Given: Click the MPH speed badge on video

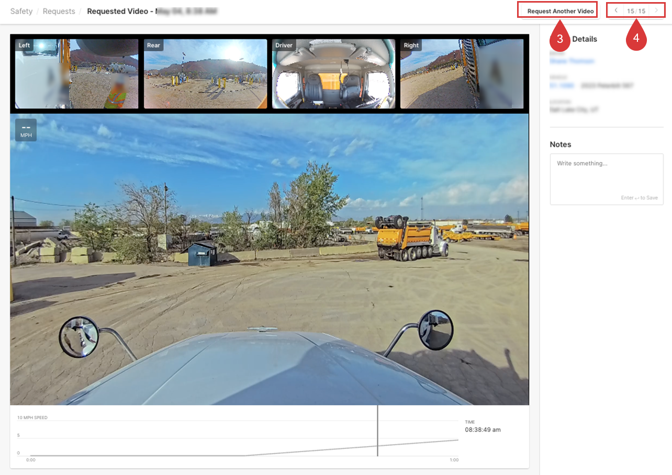Looking at the screenshot, I should point(26,130).
